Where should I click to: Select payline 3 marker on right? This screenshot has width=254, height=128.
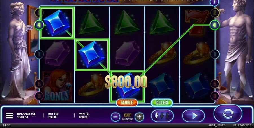point(215,96)
